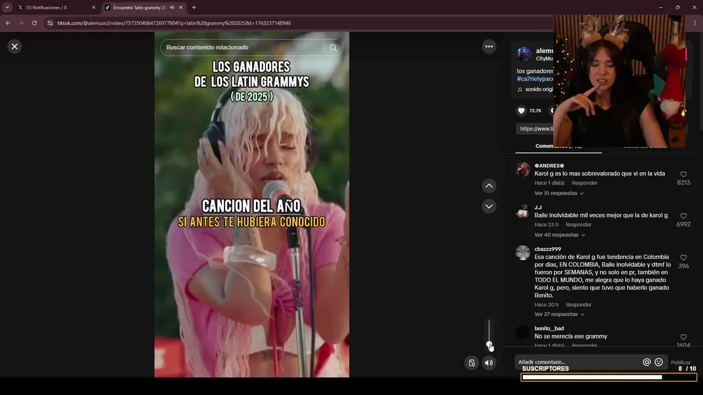Reply to cbazzz999's comment
The width and height of the screenshot is (703, 395).
click(578, 304)
